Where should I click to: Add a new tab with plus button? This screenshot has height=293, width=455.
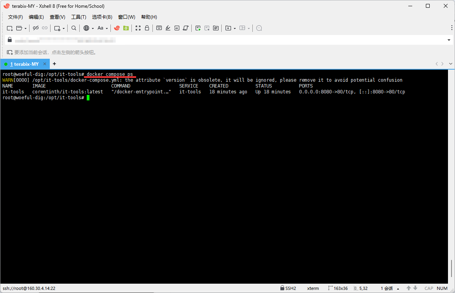[x=54, y=64]
